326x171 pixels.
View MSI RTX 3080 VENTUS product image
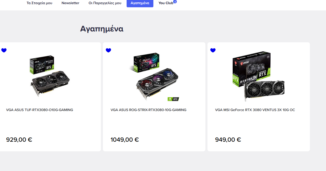pos(259,77)
